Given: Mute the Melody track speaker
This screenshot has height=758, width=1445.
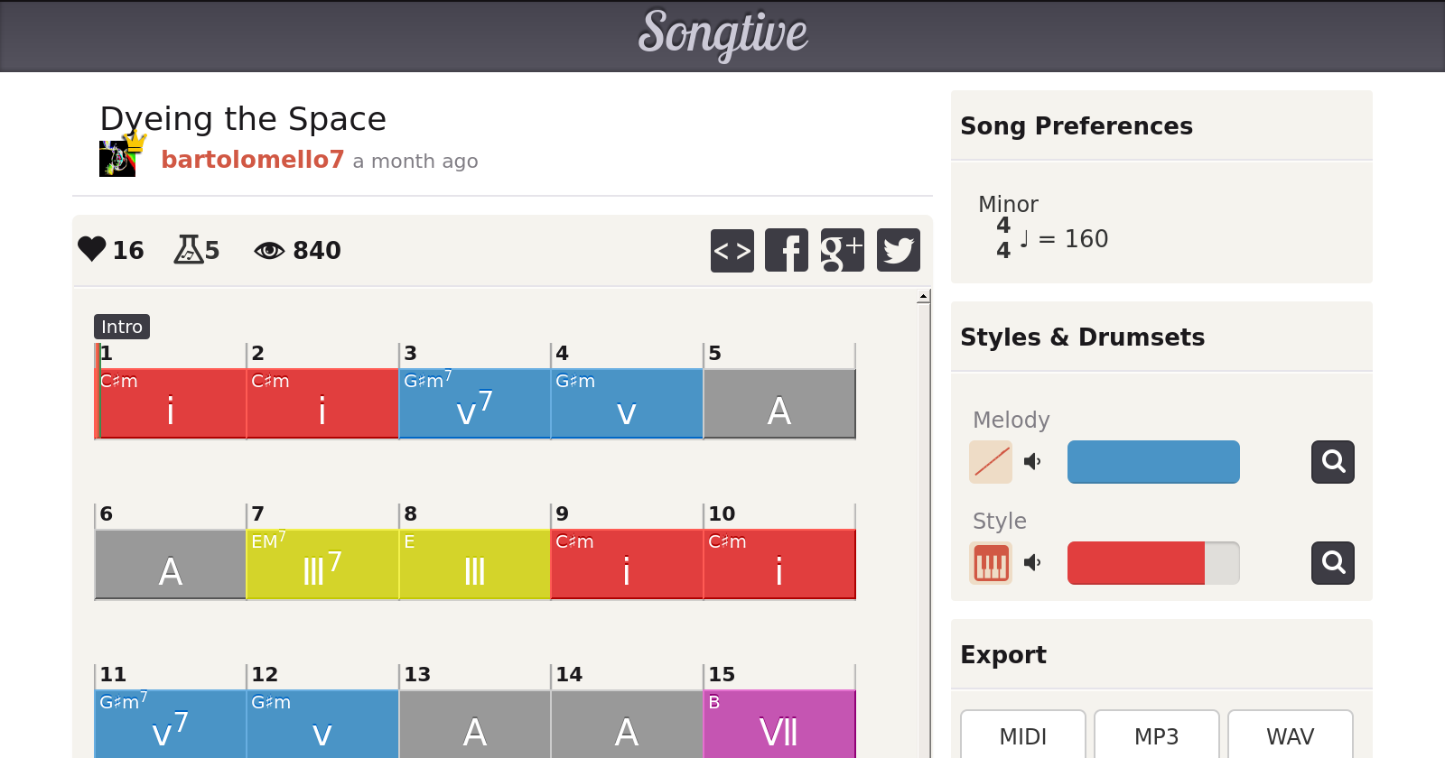Looking at the screenshot, I should 1032,462.
